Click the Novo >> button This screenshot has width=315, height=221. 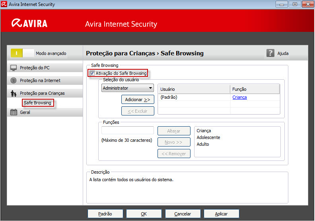click(x=174, y=142)
